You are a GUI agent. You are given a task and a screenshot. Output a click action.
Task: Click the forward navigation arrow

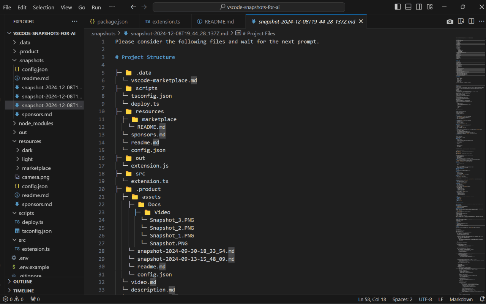point(144,7)
